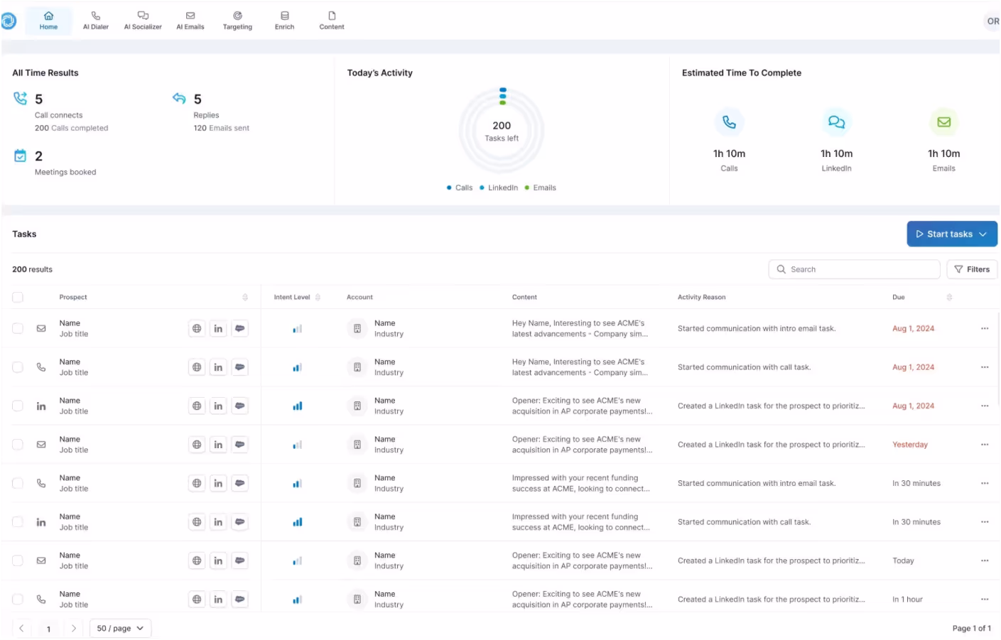Open more options menu for Today row
Screen dimensions: 1001x640
[x=985, y=560]
